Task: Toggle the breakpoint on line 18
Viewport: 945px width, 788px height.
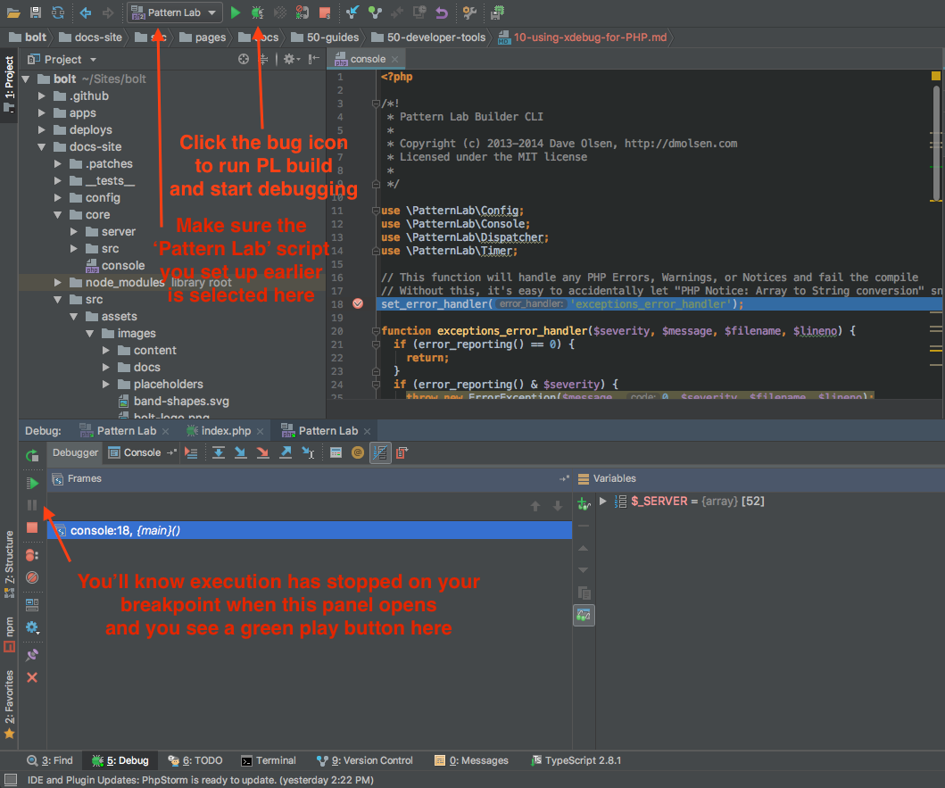Action: coord(358,304)
